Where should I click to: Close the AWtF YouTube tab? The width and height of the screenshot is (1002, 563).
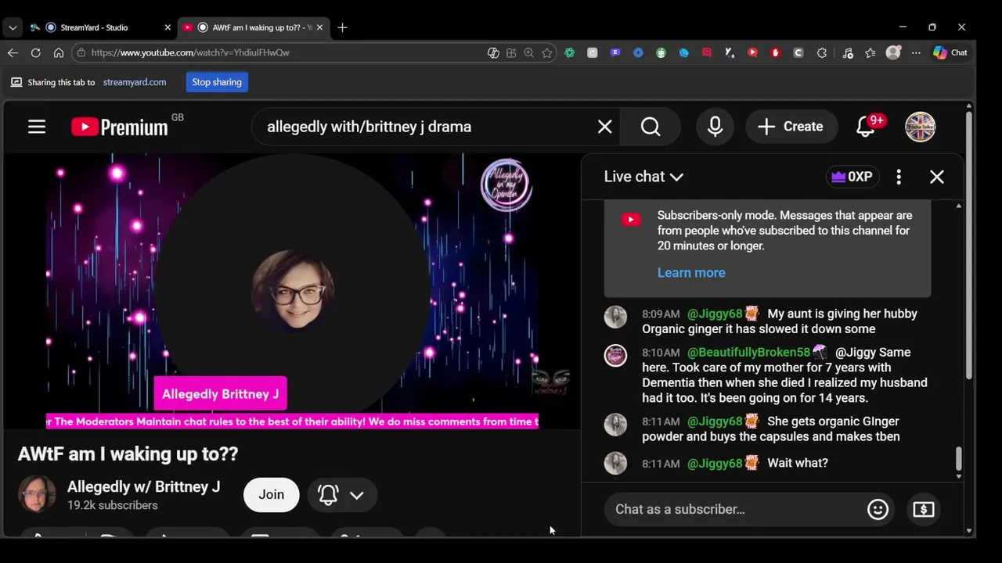click(x=319, y=27)
